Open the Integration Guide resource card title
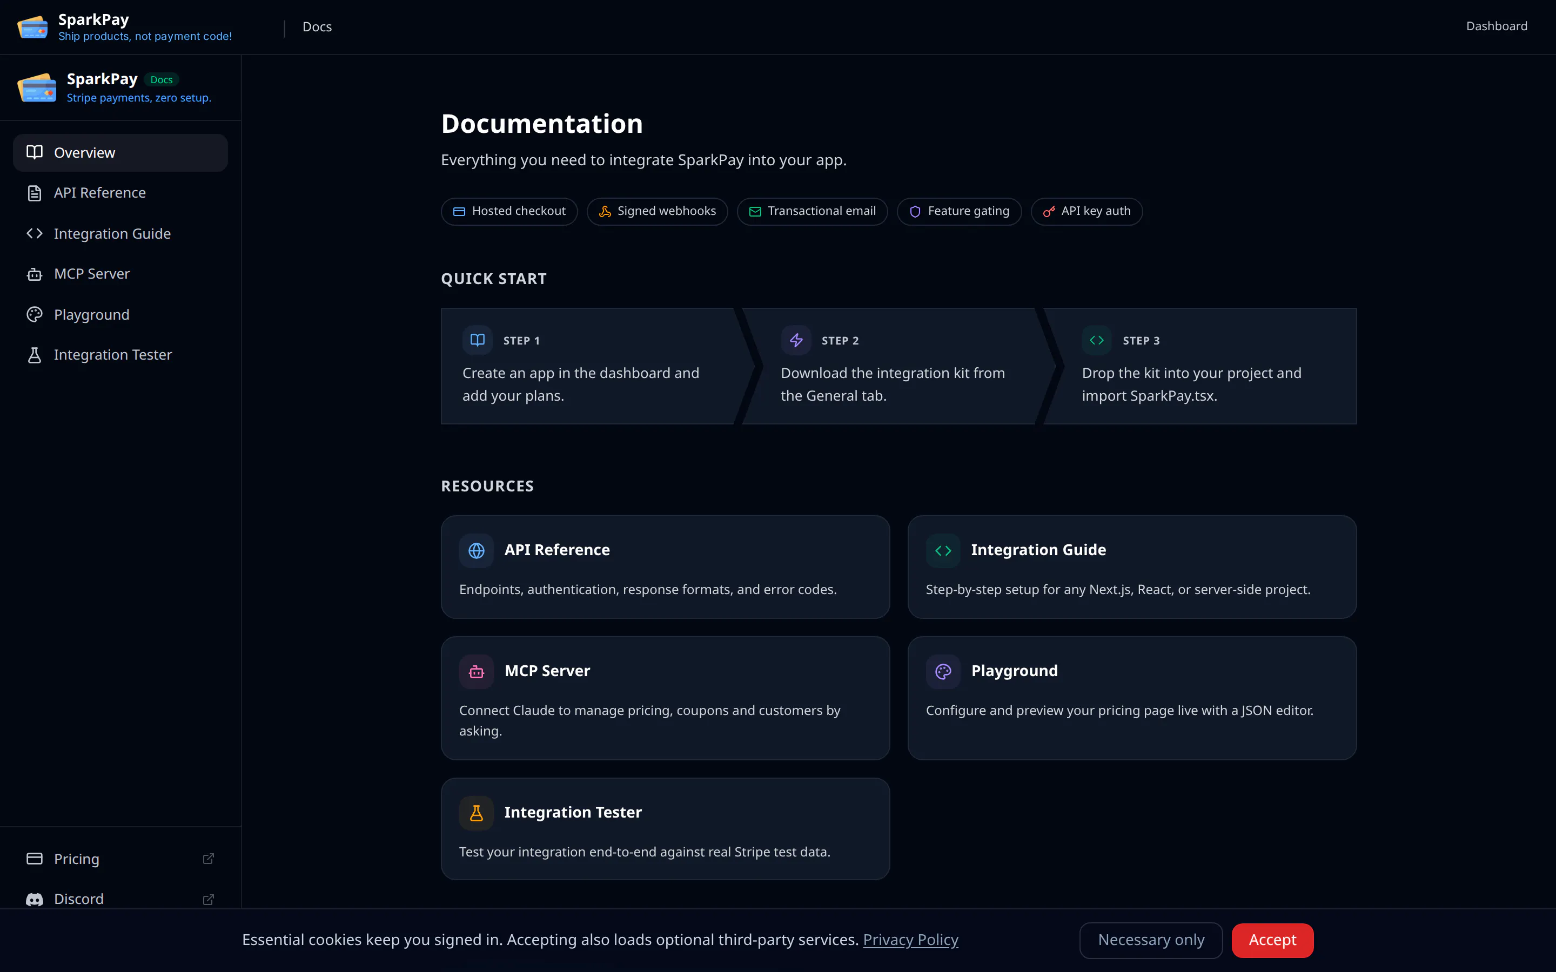Viewport: 1556px width, 972px height. [x=1038, y=550]
